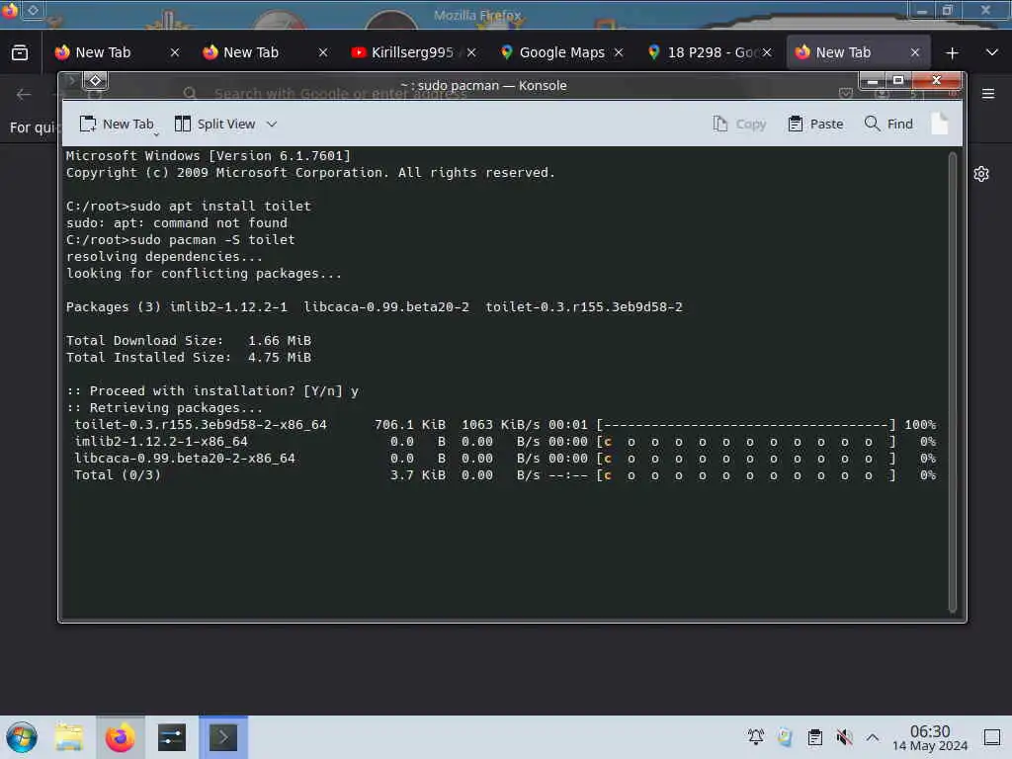Close the Kirillserg995 tab
Viewport: 1012px width, 759px height.
471,52
